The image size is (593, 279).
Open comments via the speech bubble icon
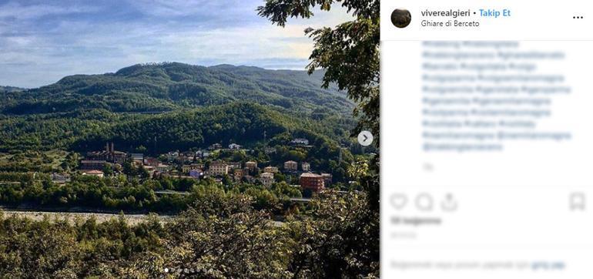coord(424,202)
